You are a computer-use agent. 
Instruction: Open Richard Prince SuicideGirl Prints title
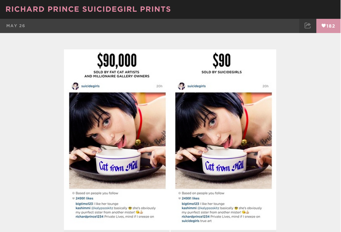[x=88, y=9]
